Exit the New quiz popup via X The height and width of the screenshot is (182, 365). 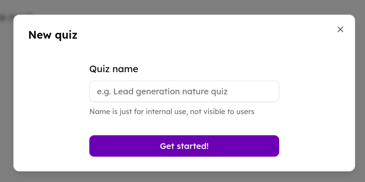340,30
